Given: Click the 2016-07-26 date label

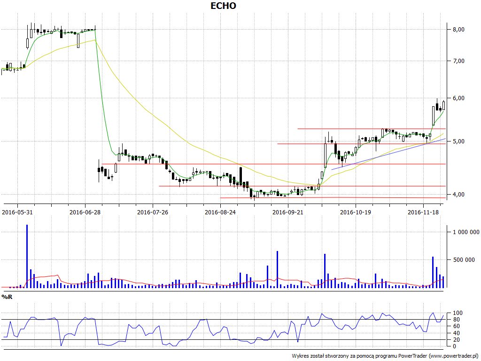Looking at the screenshot, I should point(153,212).
